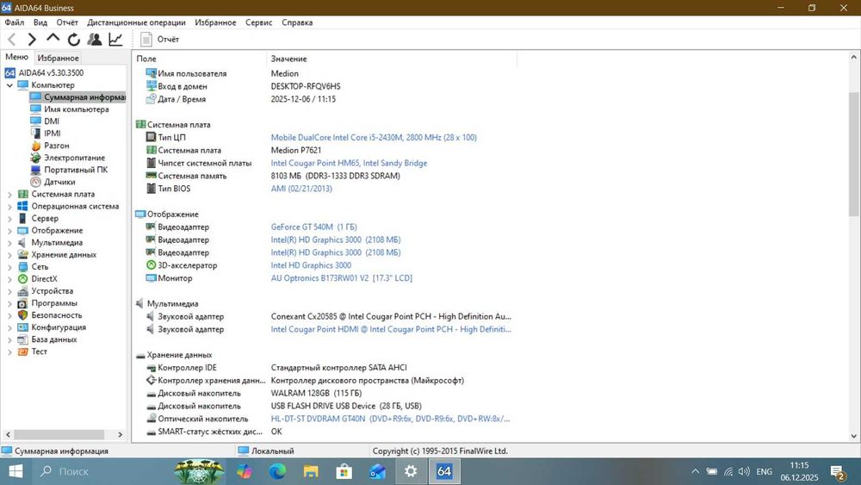
Task: Expand the Сеть tree node
Action: click(9, 266)
